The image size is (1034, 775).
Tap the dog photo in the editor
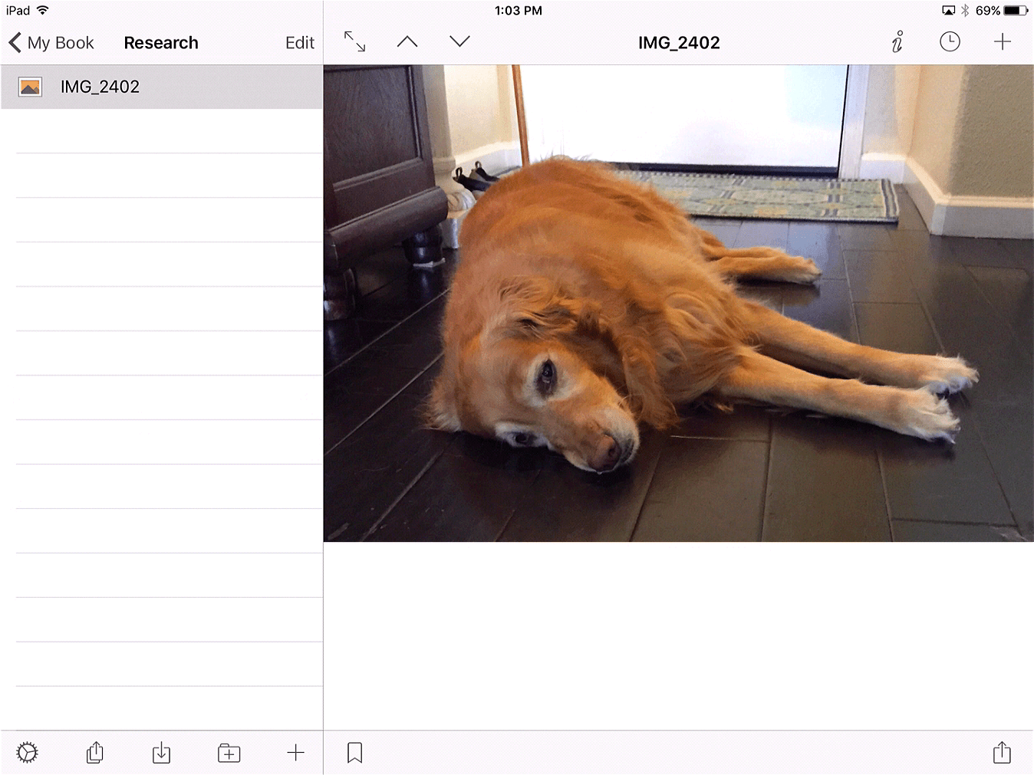(x=678, y=304)
